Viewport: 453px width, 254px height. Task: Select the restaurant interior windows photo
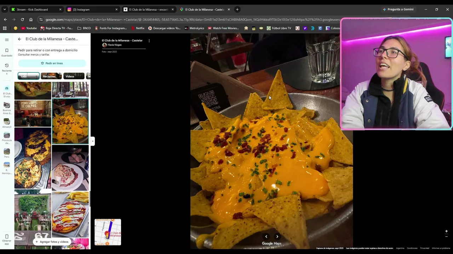pos(70,90)
